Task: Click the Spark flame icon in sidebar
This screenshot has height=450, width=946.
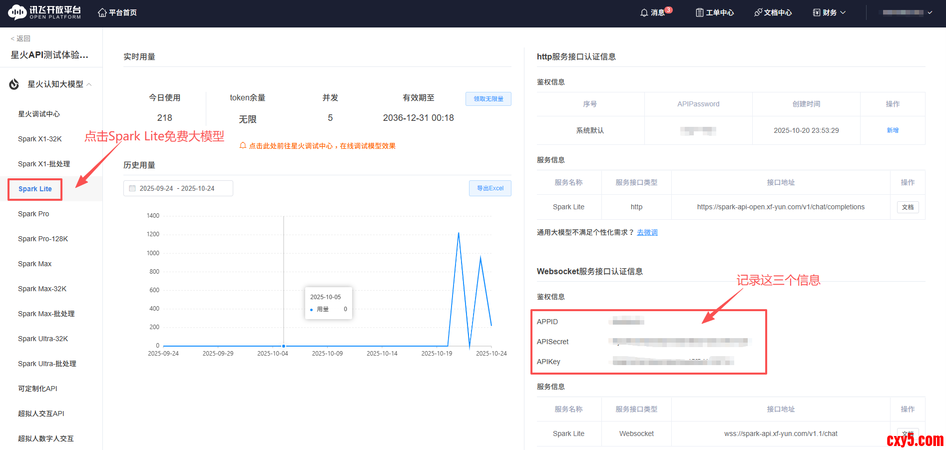Action: [14, 84]
